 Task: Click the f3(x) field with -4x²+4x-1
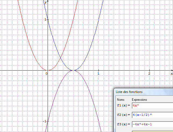click(152, 124)
